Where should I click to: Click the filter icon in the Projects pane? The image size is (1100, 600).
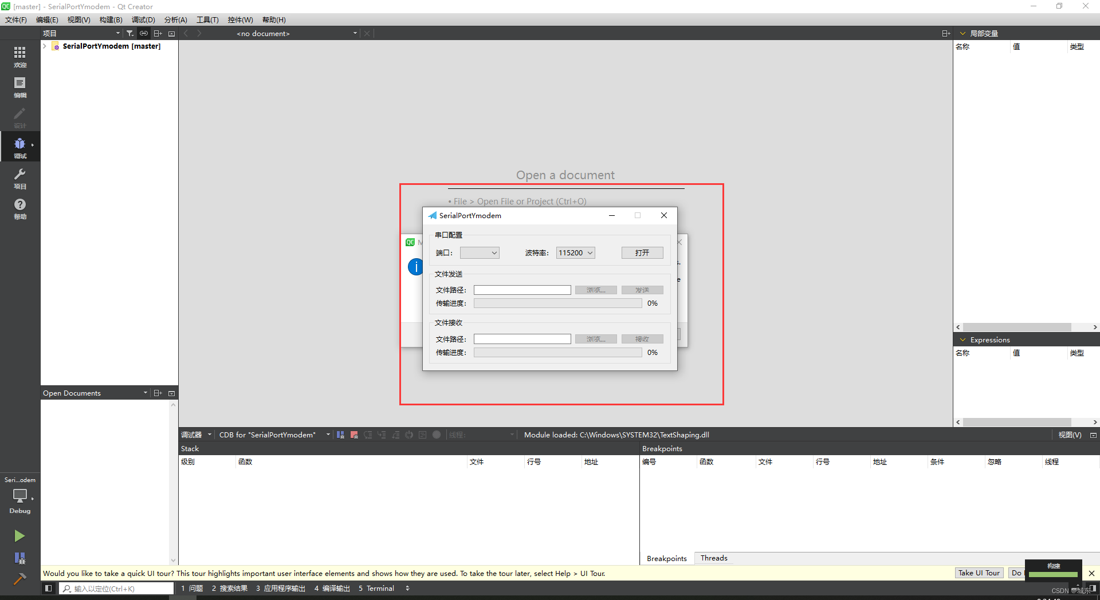pyautogui.click(x=130, y=33)
